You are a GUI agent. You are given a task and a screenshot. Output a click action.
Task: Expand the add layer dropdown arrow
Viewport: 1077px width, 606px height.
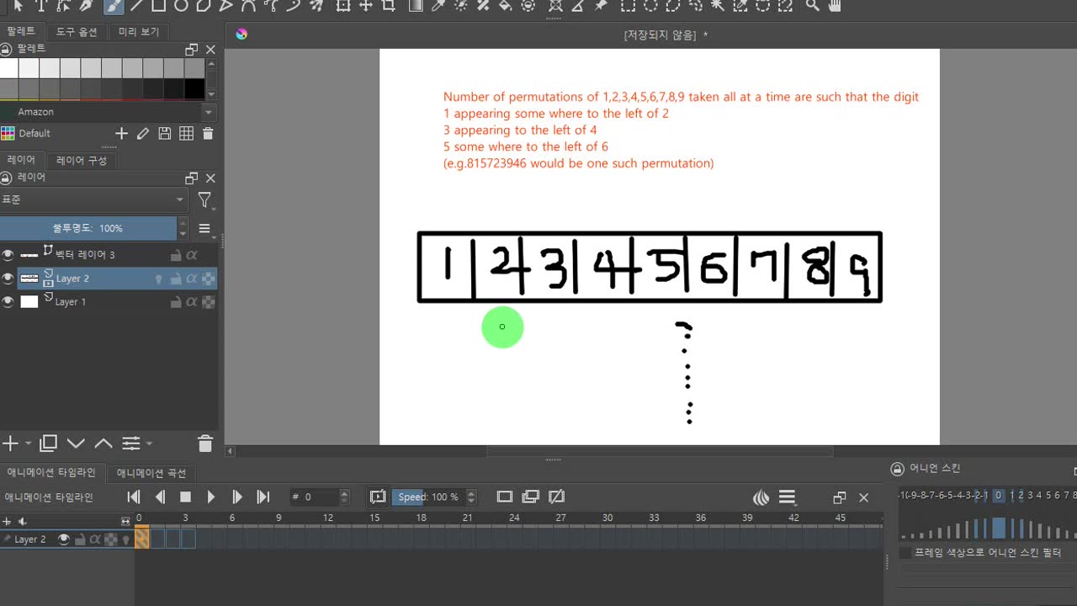29,443
